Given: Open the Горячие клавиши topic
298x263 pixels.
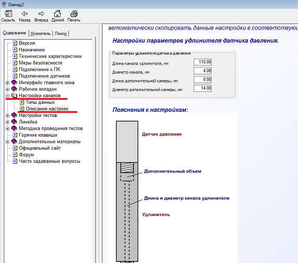Looking at the screenshot, I should (x=38, y=135).
